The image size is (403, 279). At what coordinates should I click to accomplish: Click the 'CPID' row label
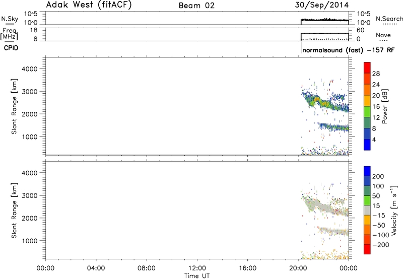pos(11,48)
